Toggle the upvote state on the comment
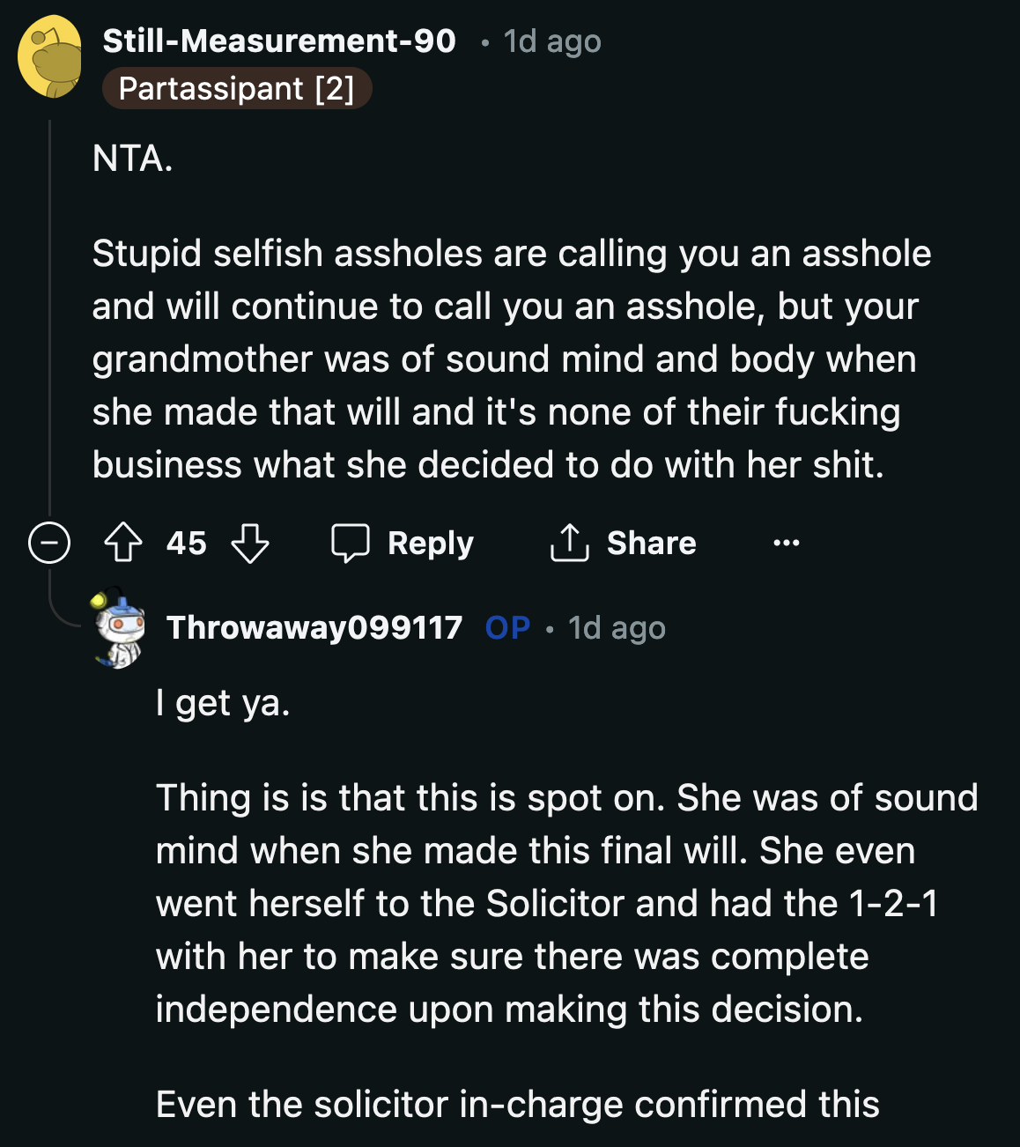 coord(124,544)
